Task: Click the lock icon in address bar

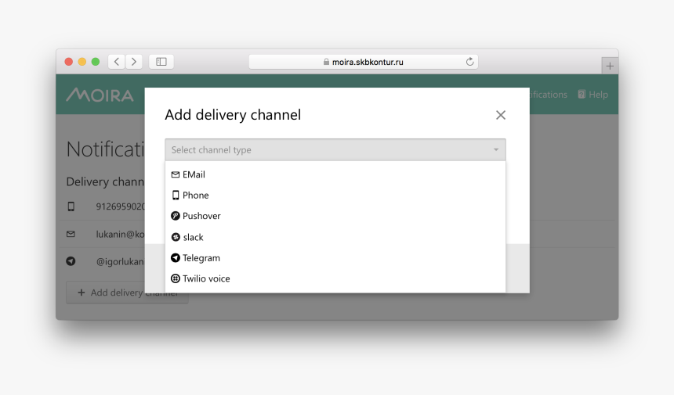Action: [x=326, y=62]
